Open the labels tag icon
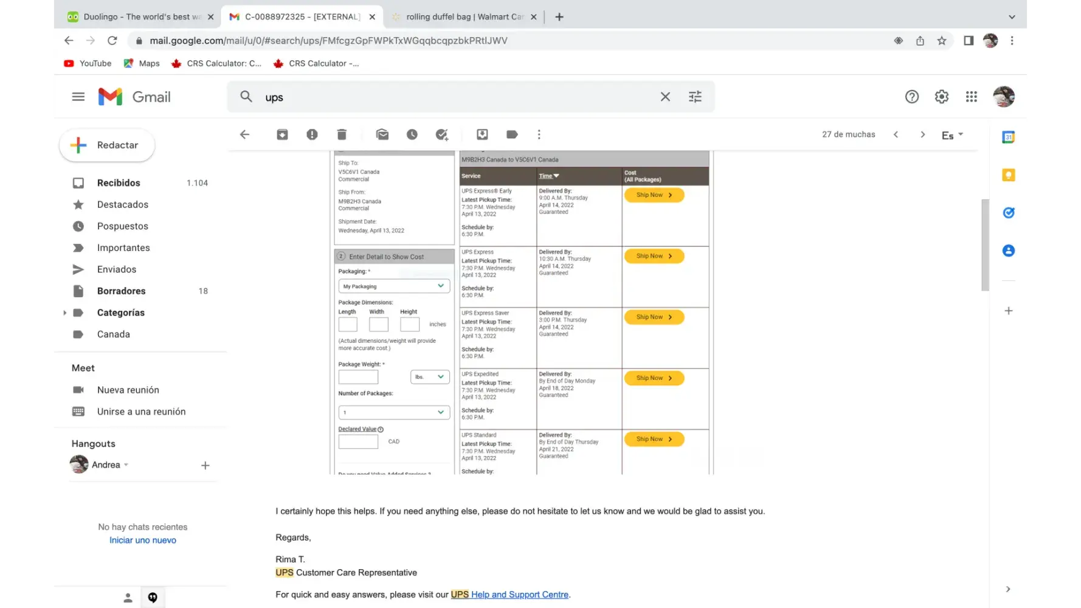Viewport: 1081px width, 608px height. (512, 134)
